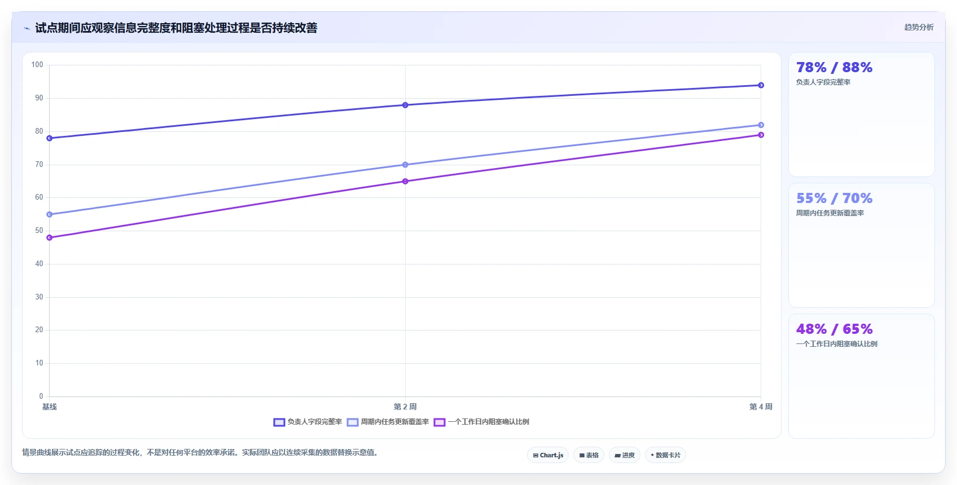Click the 周期内任务更新覆盖率 legend text
The image size is (957, 485).
tap(395, 422)
